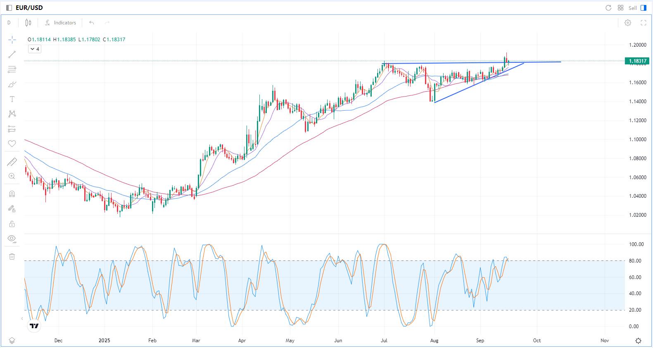The height and width of the screenshot is (348, 653).
Task: Expand the collapsed indicators legend showing 4
Action: click(x=35, y=49)
